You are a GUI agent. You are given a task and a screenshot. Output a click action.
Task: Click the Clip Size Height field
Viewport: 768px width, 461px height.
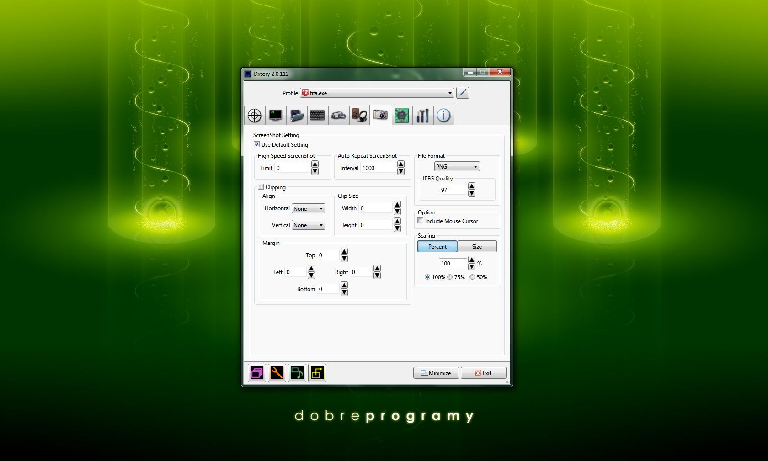pyautogui.click(x=376, y=225)
